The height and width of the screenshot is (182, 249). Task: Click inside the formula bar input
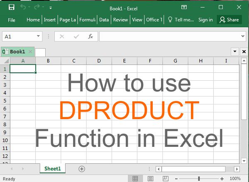[x=170, y=36]
